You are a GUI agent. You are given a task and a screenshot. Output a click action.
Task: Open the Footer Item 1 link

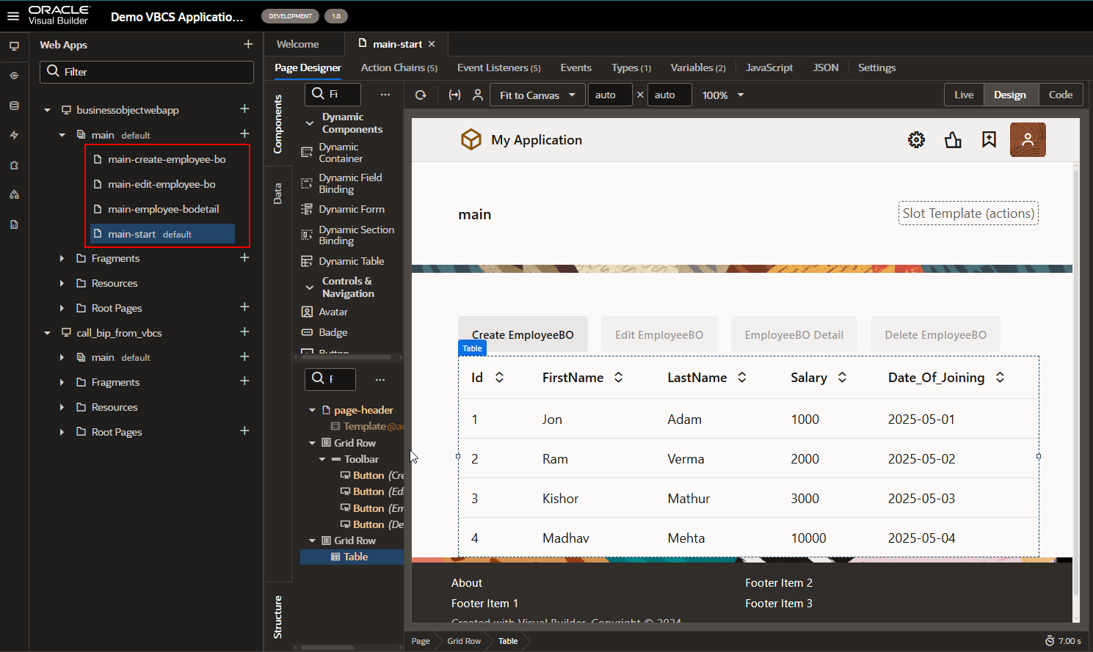click(x=484, y=603)
